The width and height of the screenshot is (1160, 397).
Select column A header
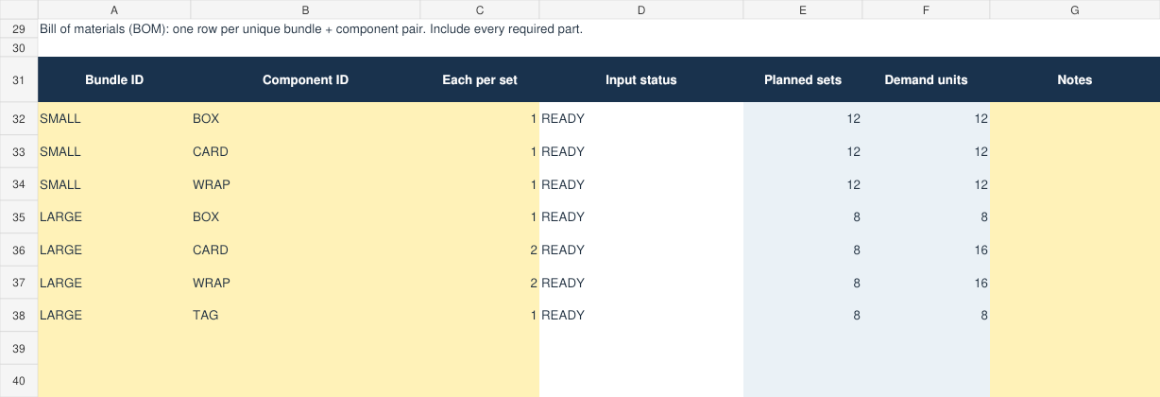click(x=113, y=9)
